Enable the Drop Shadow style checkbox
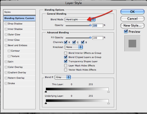 pos(6,24)
